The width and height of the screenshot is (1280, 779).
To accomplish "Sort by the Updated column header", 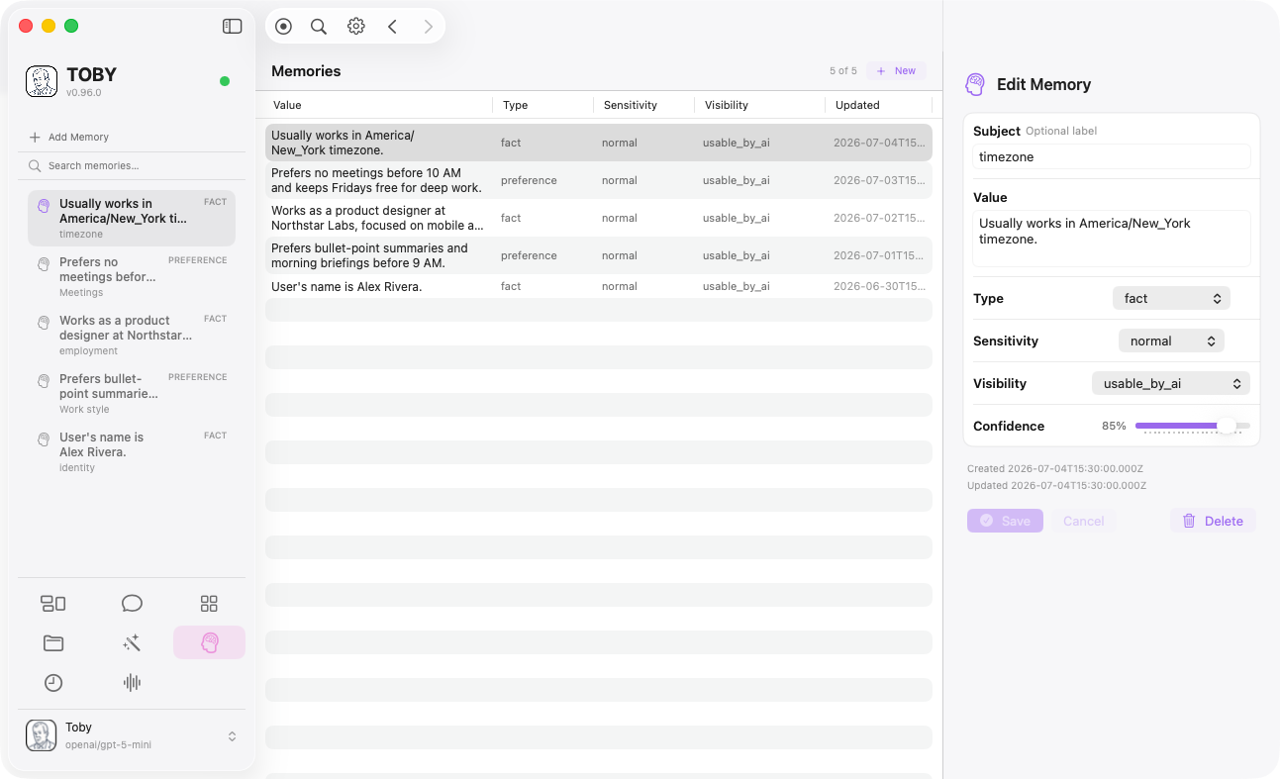I will click(879, 105).
